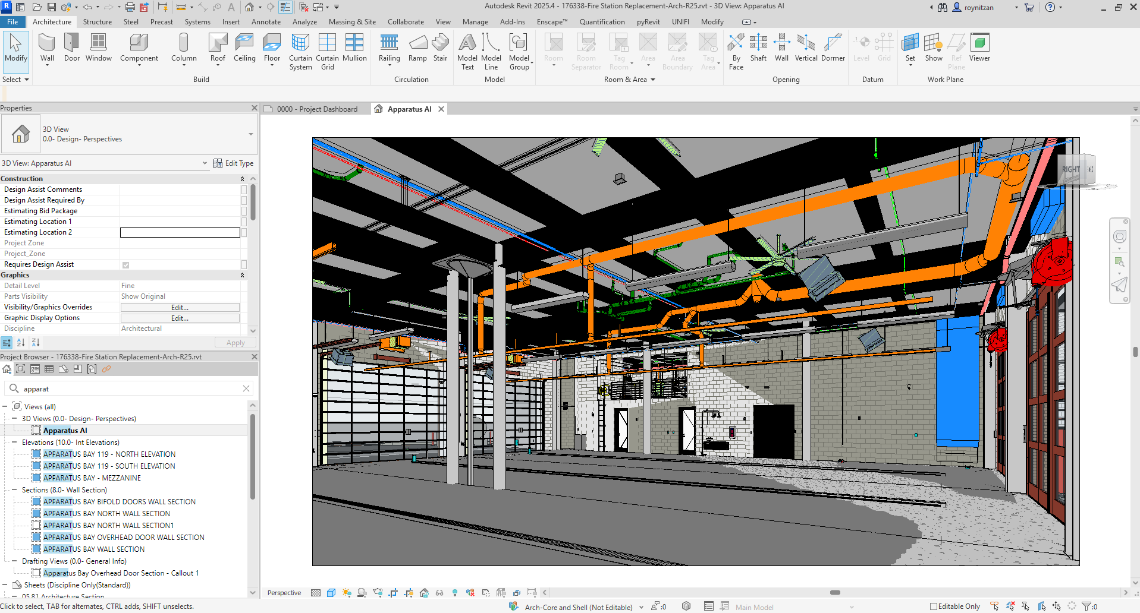Clear the project browser search field
Screen dimensions: 1140x613
click(x=246, y=388)
